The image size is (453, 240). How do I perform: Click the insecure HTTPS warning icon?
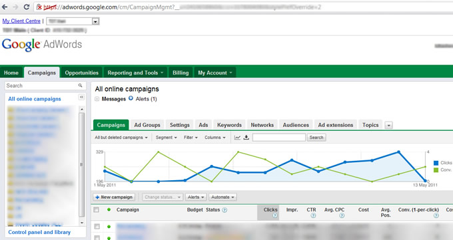(x=39, y=7)
